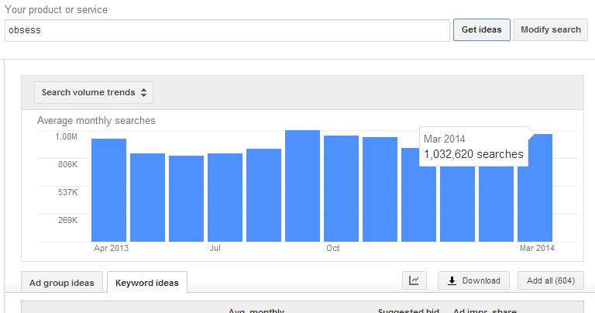Click the Download button

coord(473,280)
